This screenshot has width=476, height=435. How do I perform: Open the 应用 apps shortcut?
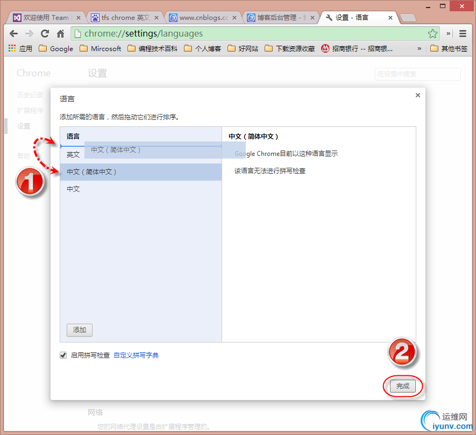(x=20, y=48)
